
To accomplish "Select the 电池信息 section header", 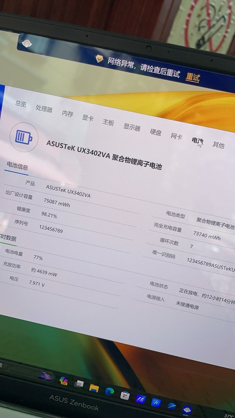I will click(x=18, y=166).
